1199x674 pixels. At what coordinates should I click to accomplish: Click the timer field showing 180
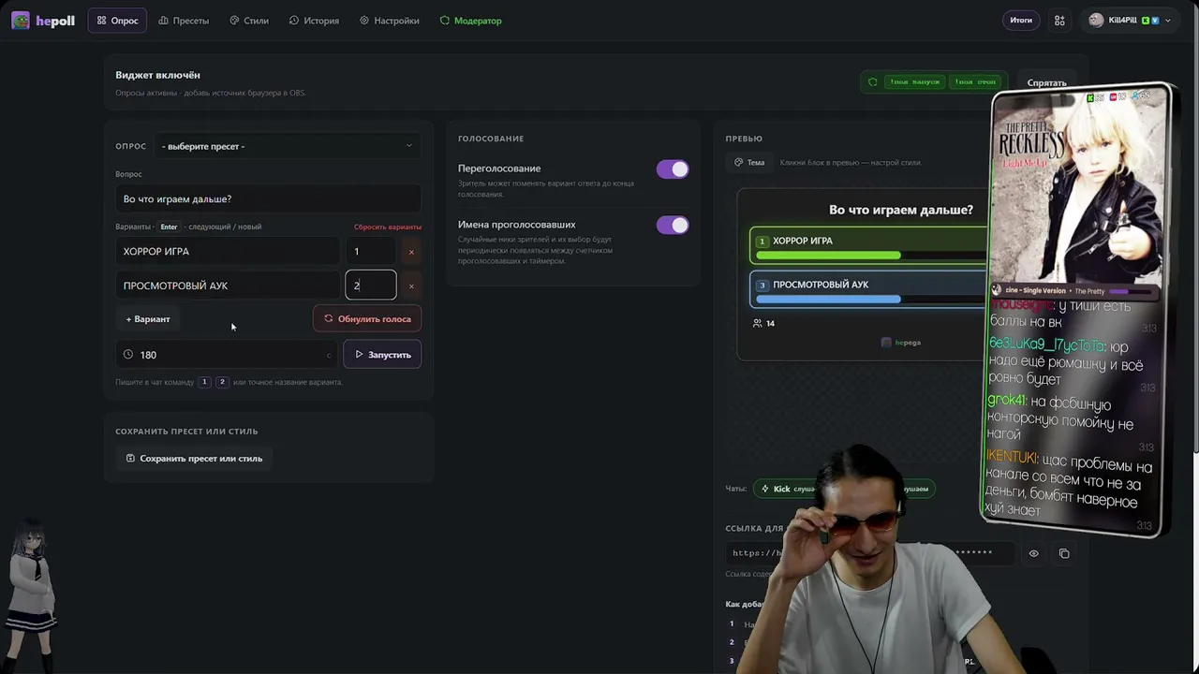click(x=227, y=355)
